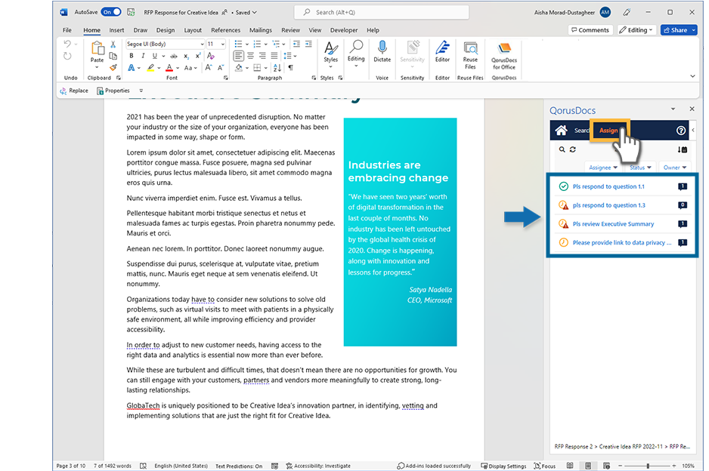Toggle subscript formatting
Viewport: 709px width, 471px height.
pos(186,56)
